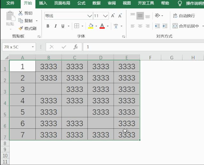Open the font size dropdown showing 11

click(106, 16)
